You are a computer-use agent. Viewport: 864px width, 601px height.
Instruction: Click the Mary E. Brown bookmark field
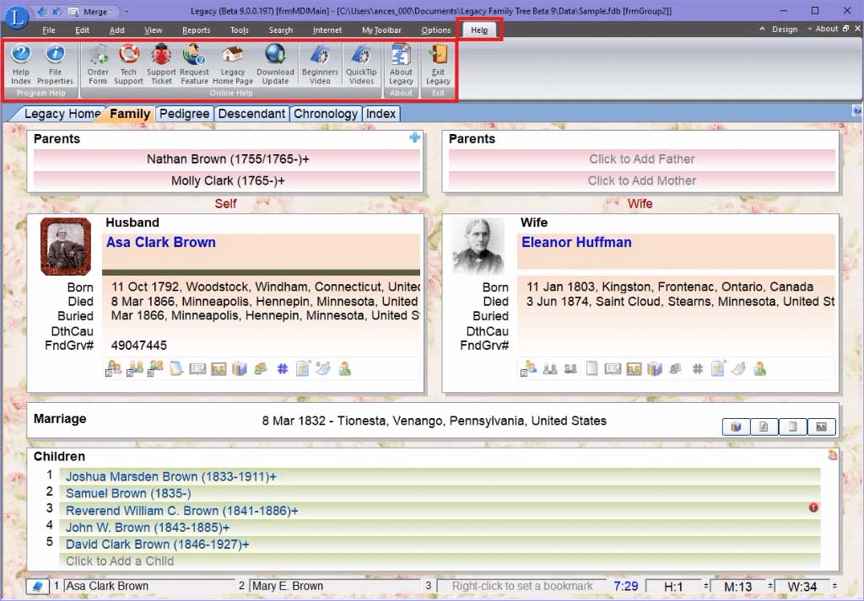[x=335, y=586]
